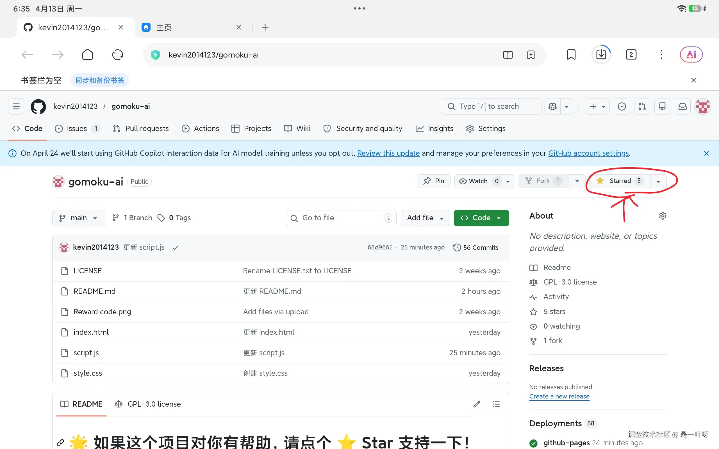Click the notifications inbox icon
719x449 pixels.
tap(682, 106)
